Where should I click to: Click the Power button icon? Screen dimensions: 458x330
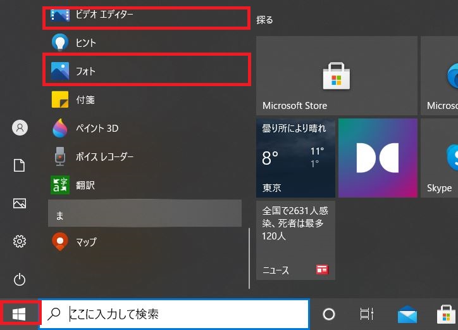point(20,279)
